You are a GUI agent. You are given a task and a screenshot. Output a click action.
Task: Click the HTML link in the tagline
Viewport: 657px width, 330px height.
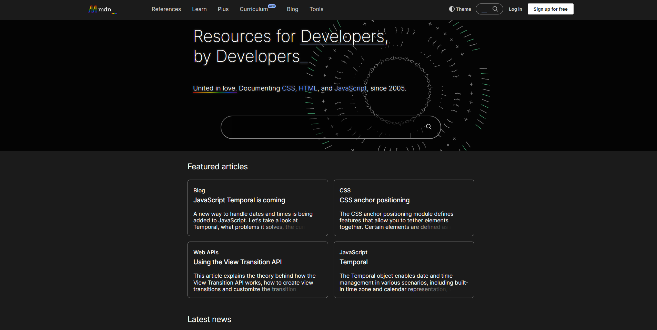(x=308, y=88)
